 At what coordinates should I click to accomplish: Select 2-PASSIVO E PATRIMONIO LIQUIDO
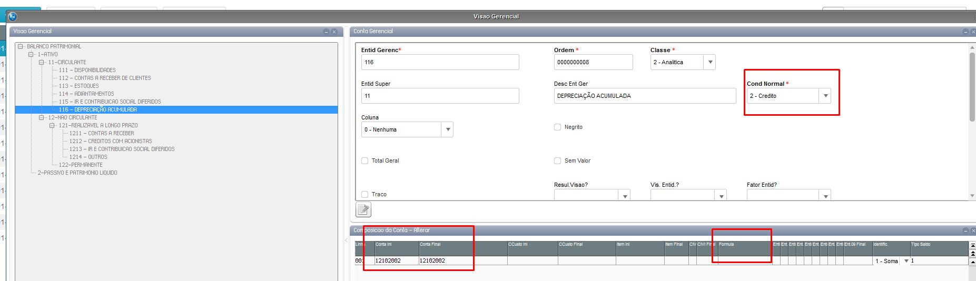77,173
